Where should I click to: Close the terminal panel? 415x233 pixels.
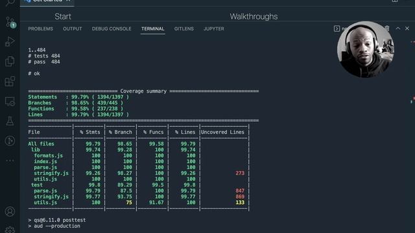pos(407,28)
